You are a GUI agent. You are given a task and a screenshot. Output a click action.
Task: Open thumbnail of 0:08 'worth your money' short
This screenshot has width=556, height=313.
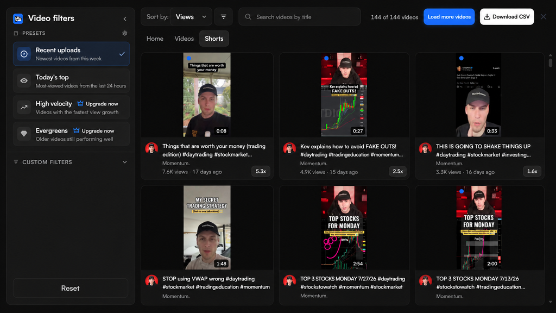point(207,95)
